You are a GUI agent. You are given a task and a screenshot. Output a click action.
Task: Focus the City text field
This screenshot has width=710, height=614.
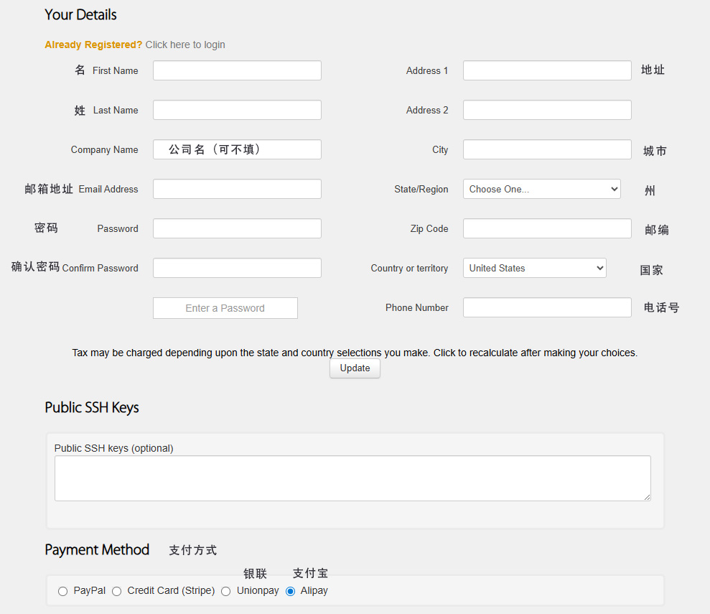[x=547, y=149]
